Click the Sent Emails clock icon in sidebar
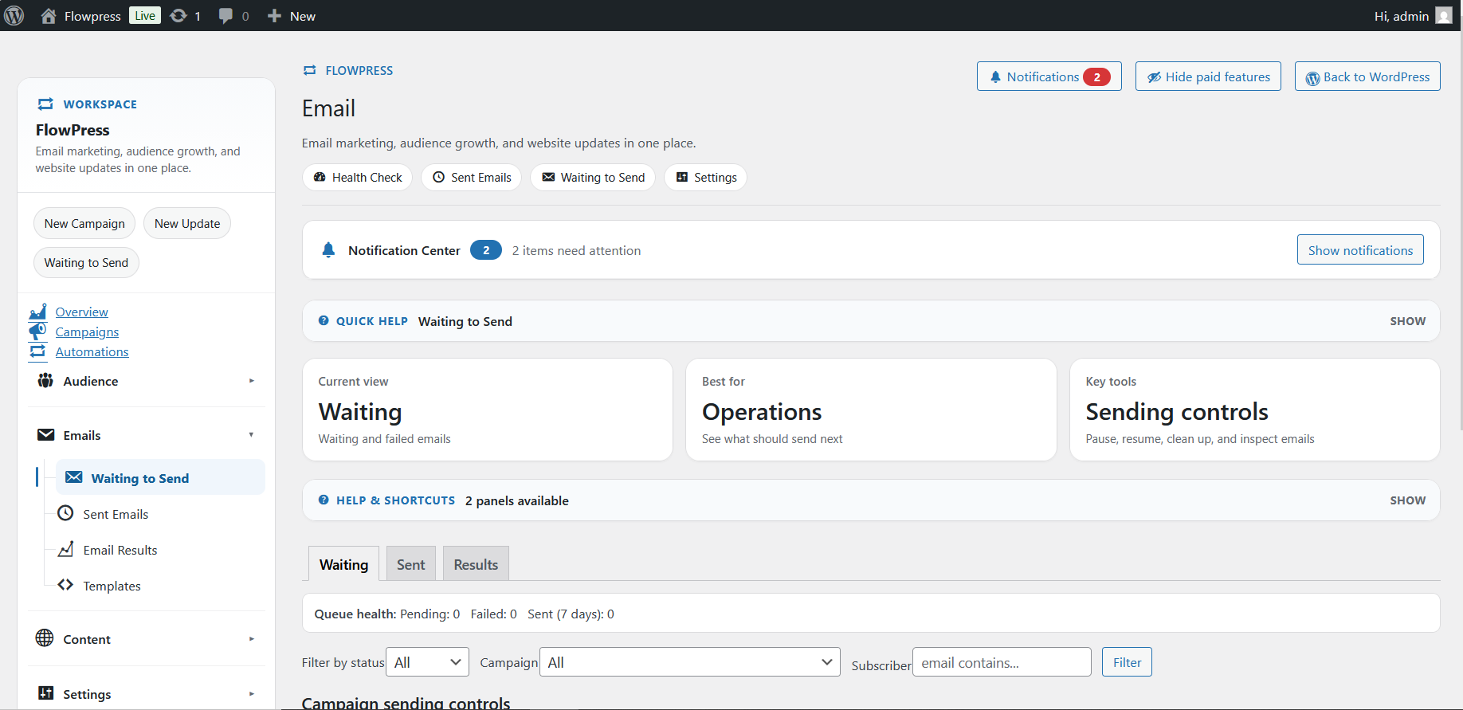This screenshot has height=710, width=1463. (66, 514)
